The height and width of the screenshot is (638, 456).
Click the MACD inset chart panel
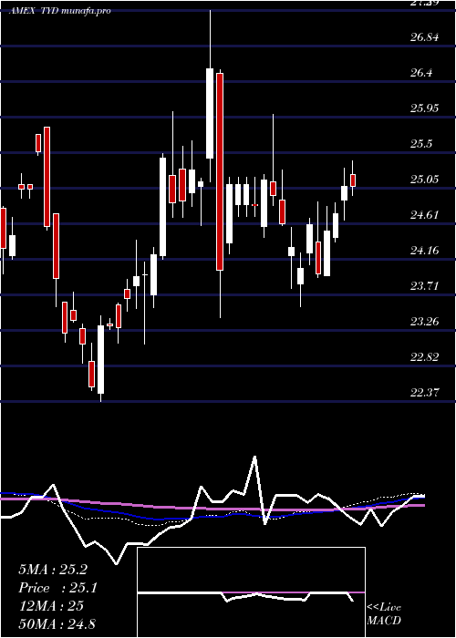(251, 592)
